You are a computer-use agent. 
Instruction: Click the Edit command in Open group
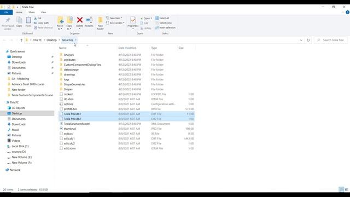click(144, 23)
